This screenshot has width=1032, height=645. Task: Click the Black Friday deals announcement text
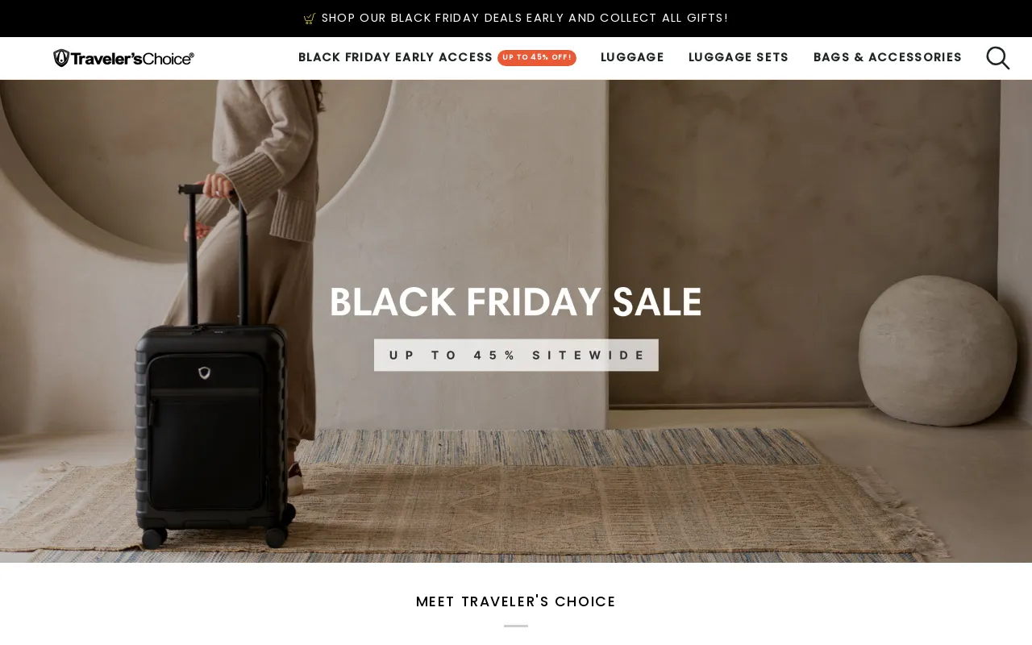[x=525, y=19]
